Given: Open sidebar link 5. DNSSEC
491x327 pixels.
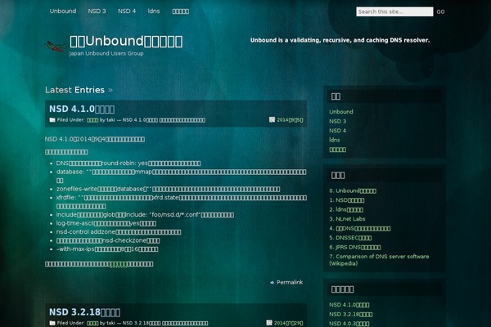Looking at the screenshot, I should tap(350, 238).
